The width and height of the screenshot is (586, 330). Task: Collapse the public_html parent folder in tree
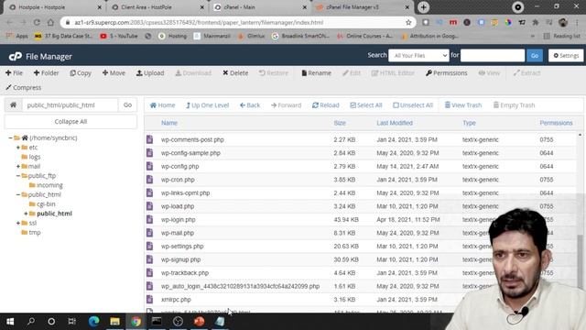pyautogui.click(x=18, y=194)
